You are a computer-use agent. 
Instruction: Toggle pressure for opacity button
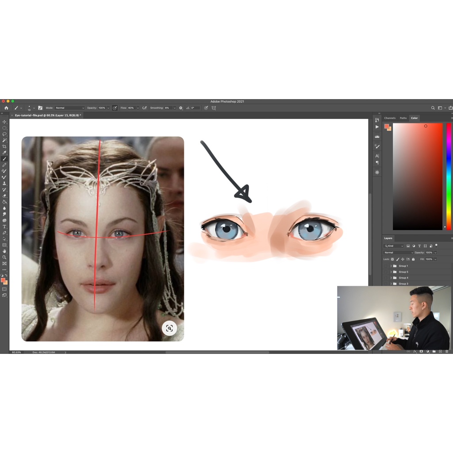pos(115,108)
